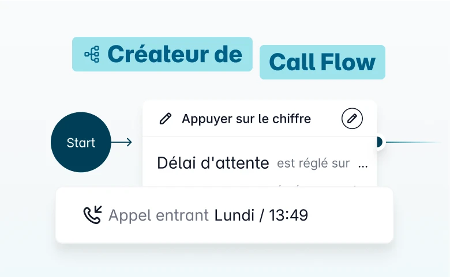Click the arrow leaving the Start node
450x277 pixels.
122,142
